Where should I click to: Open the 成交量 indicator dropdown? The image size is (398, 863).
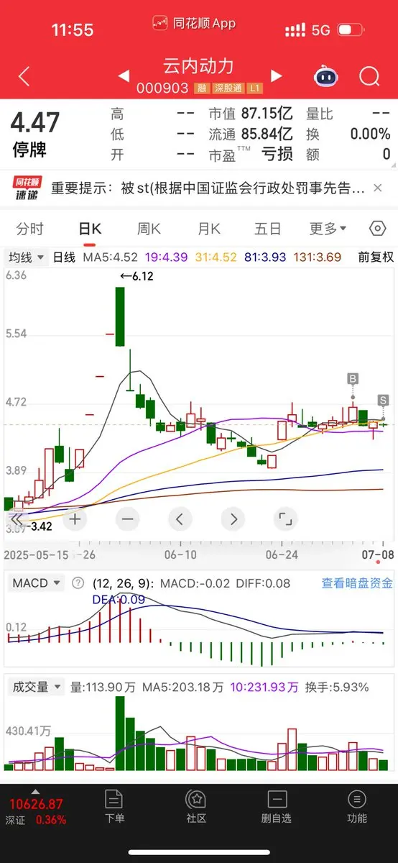click(36, 687)
